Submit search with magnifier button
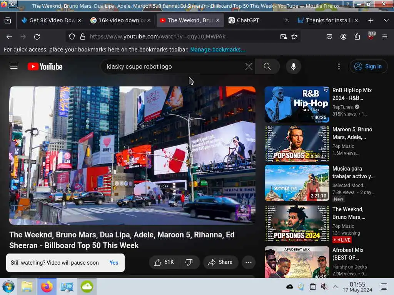 tap(267, 66)
